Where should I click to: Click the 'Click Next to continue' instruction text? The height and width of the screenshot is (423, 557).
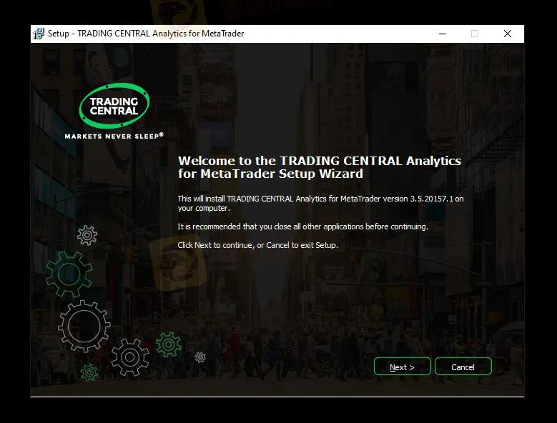pyautogui.click(x=257, y=245)
